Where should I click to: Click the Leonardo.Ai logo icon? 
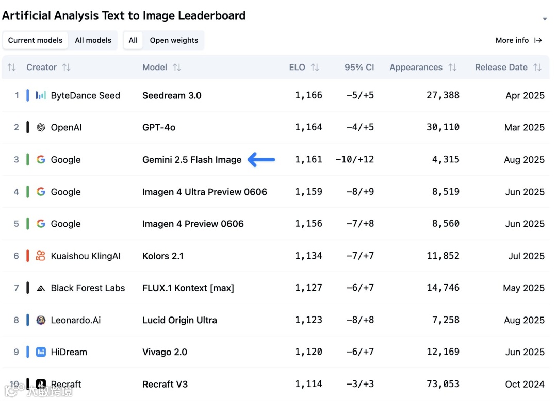(x=41, y=320)
